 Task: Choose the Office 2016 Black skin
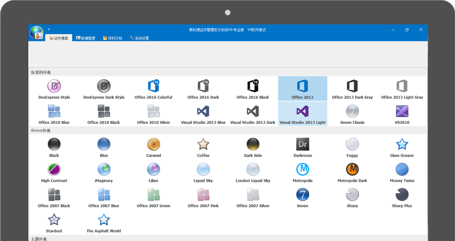tap(253, 89)
